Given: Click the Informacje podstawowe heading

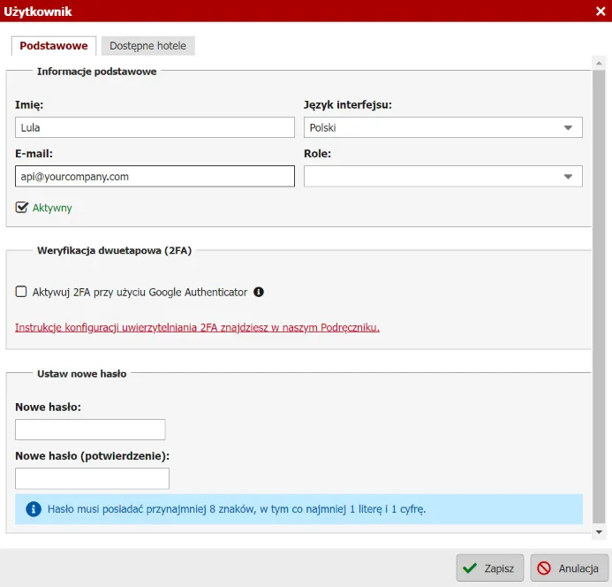Looking at the screenshot, I should click(x=97, y=72).
